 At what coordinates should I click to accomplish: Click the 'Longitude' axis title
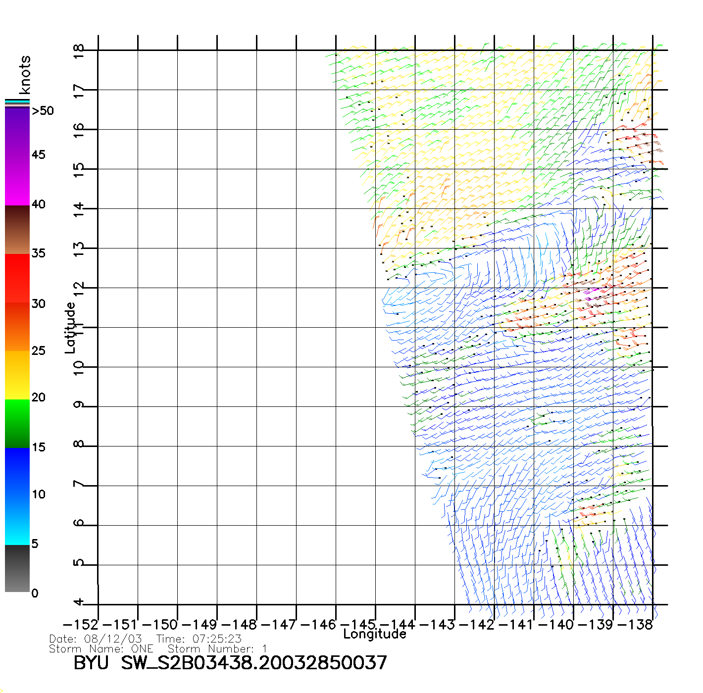(x=375, y=634)
